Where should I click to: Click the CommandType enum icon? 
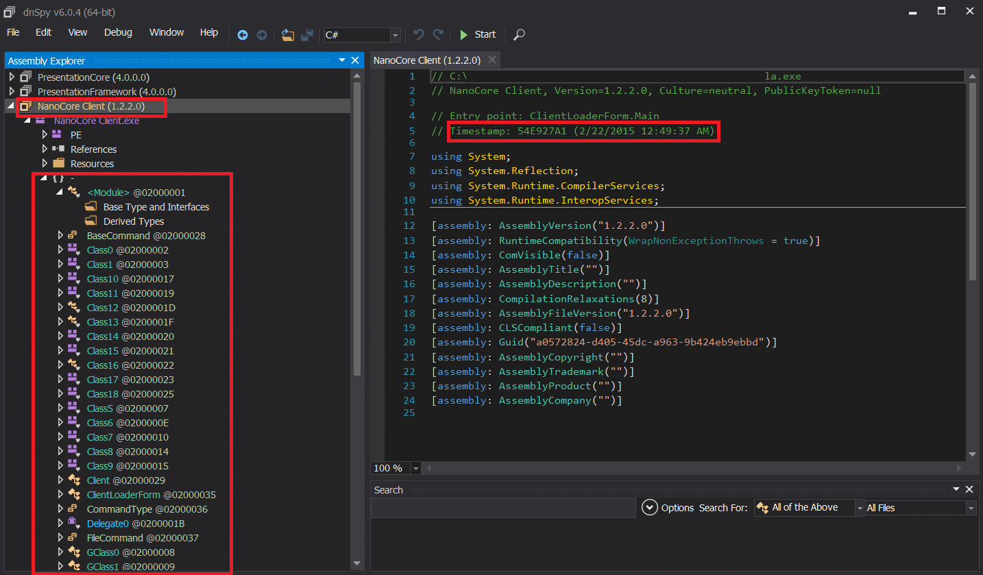pos(73,509)
